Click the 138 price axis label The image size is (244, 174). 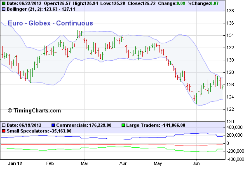tap(230, 11)
